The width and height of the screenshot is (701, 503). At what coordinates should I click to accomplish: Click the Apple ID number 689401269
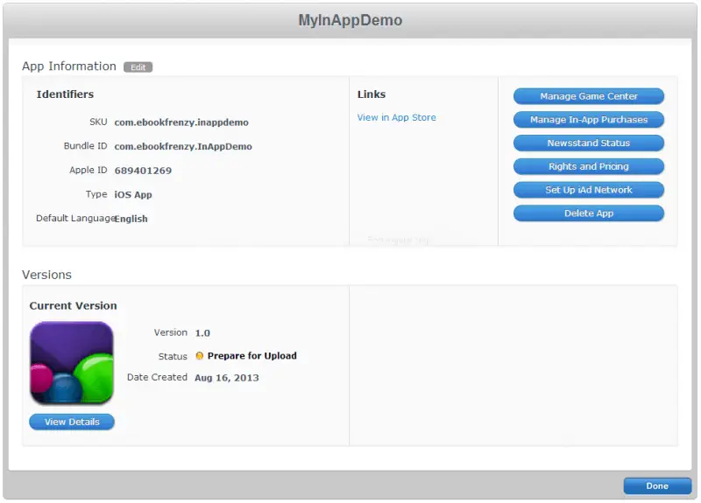point(143,171)
